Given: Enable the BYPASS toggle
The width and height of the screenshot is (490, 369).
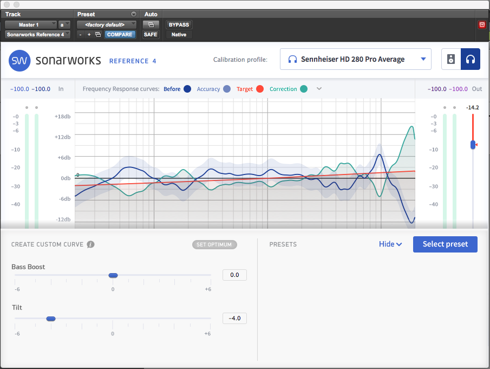Looking at the screenshot, I should pos(179,24).
